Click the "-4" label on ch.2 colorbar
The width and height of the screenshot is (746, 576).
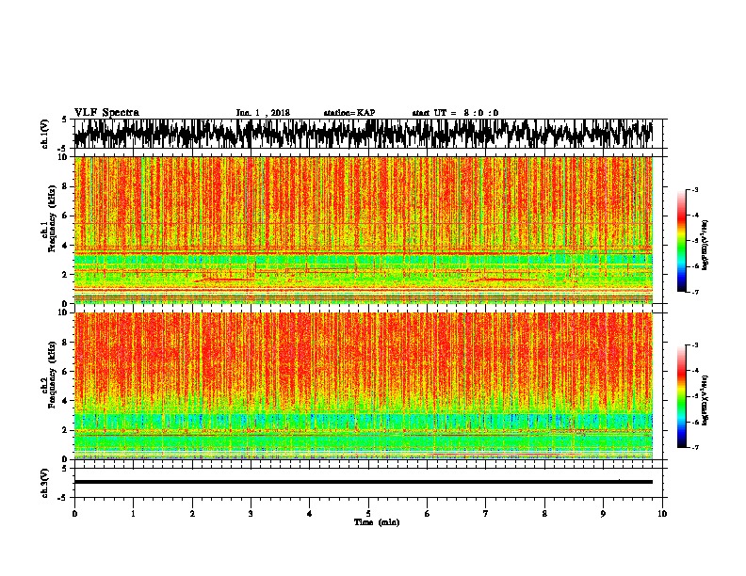[694, 371]
